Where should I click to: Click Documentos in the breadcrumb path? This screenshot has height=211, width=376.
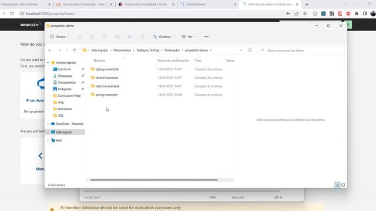pos(122,50)
